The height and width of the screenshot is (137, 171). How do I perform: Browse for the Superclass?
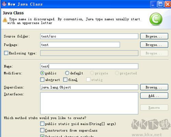click(x=154, y=87)
